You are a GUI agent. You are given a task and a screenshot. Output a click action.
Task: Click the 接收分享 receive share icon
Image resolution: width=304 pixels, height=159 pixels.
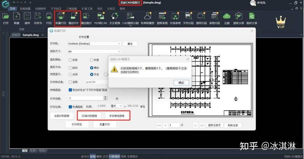[238, 16]
